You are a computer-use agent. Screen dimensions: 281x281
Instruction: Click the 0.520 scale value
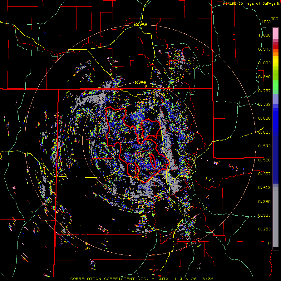tap(264, 160)
